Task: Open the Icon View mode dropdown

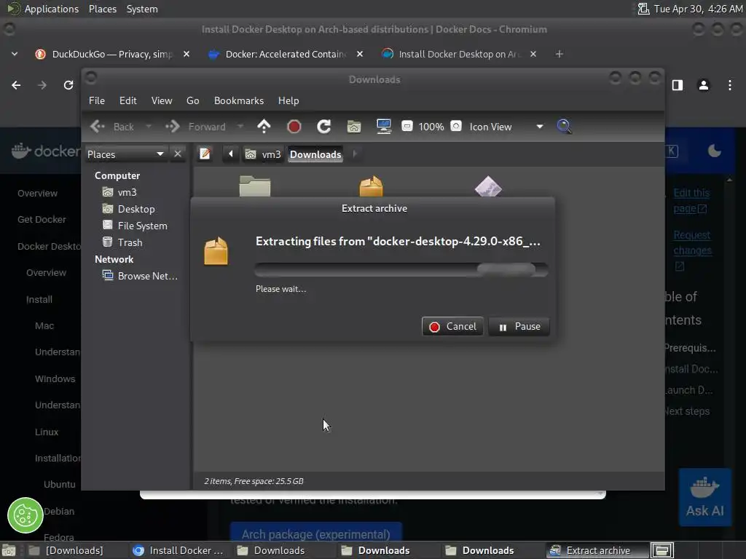Action: tap(506, 127)
